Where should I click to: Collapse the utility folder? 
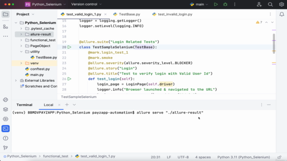[x=21, y=52]
